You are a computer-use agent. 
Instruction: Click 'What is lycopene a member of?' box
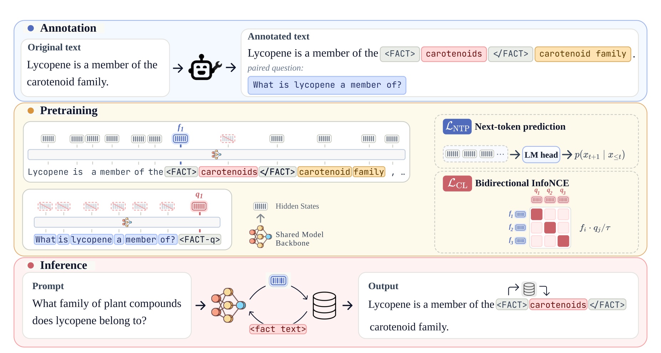(x=327, y=85)
